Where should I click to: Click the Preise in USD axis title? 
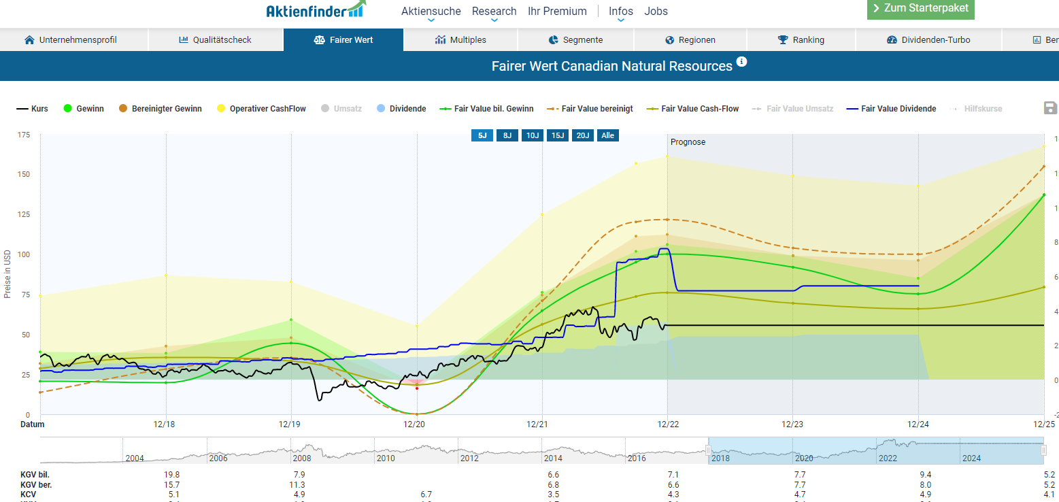point(7,273)
